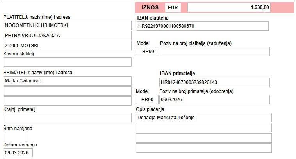Screen dimensions: 296x159
Task: Click the empty third recipient address line
Action: point(67,101)
